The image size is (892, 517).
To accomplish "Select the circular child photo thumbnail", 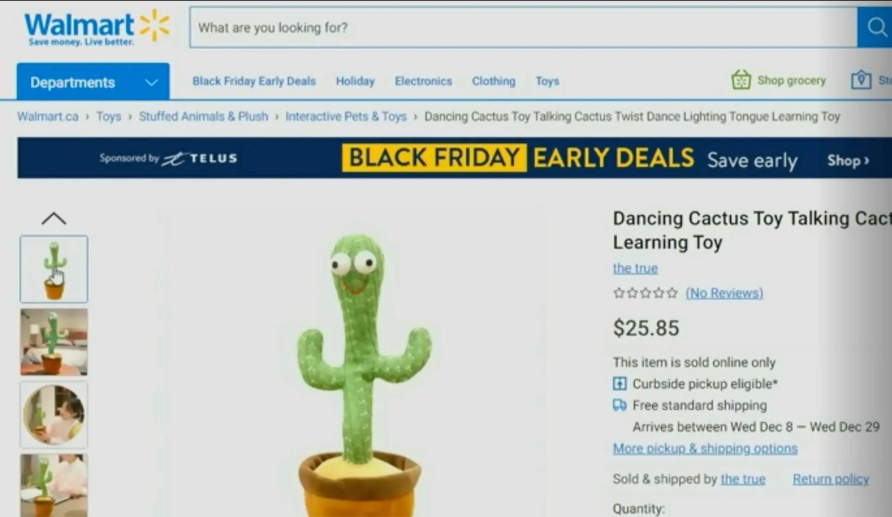I will click(54, 415).
